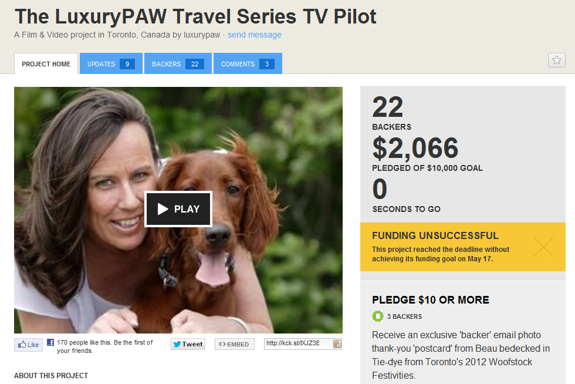Click the X mark in Funding Unsuccessful banner
575x384 pixels.
pyautogui.click(x=543, y=247)
